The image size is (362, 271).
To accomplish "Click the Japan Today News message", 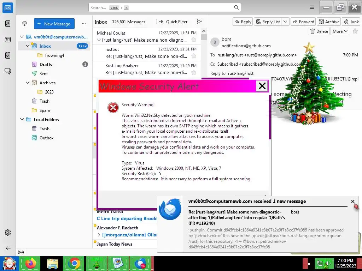I will [115, 244].
